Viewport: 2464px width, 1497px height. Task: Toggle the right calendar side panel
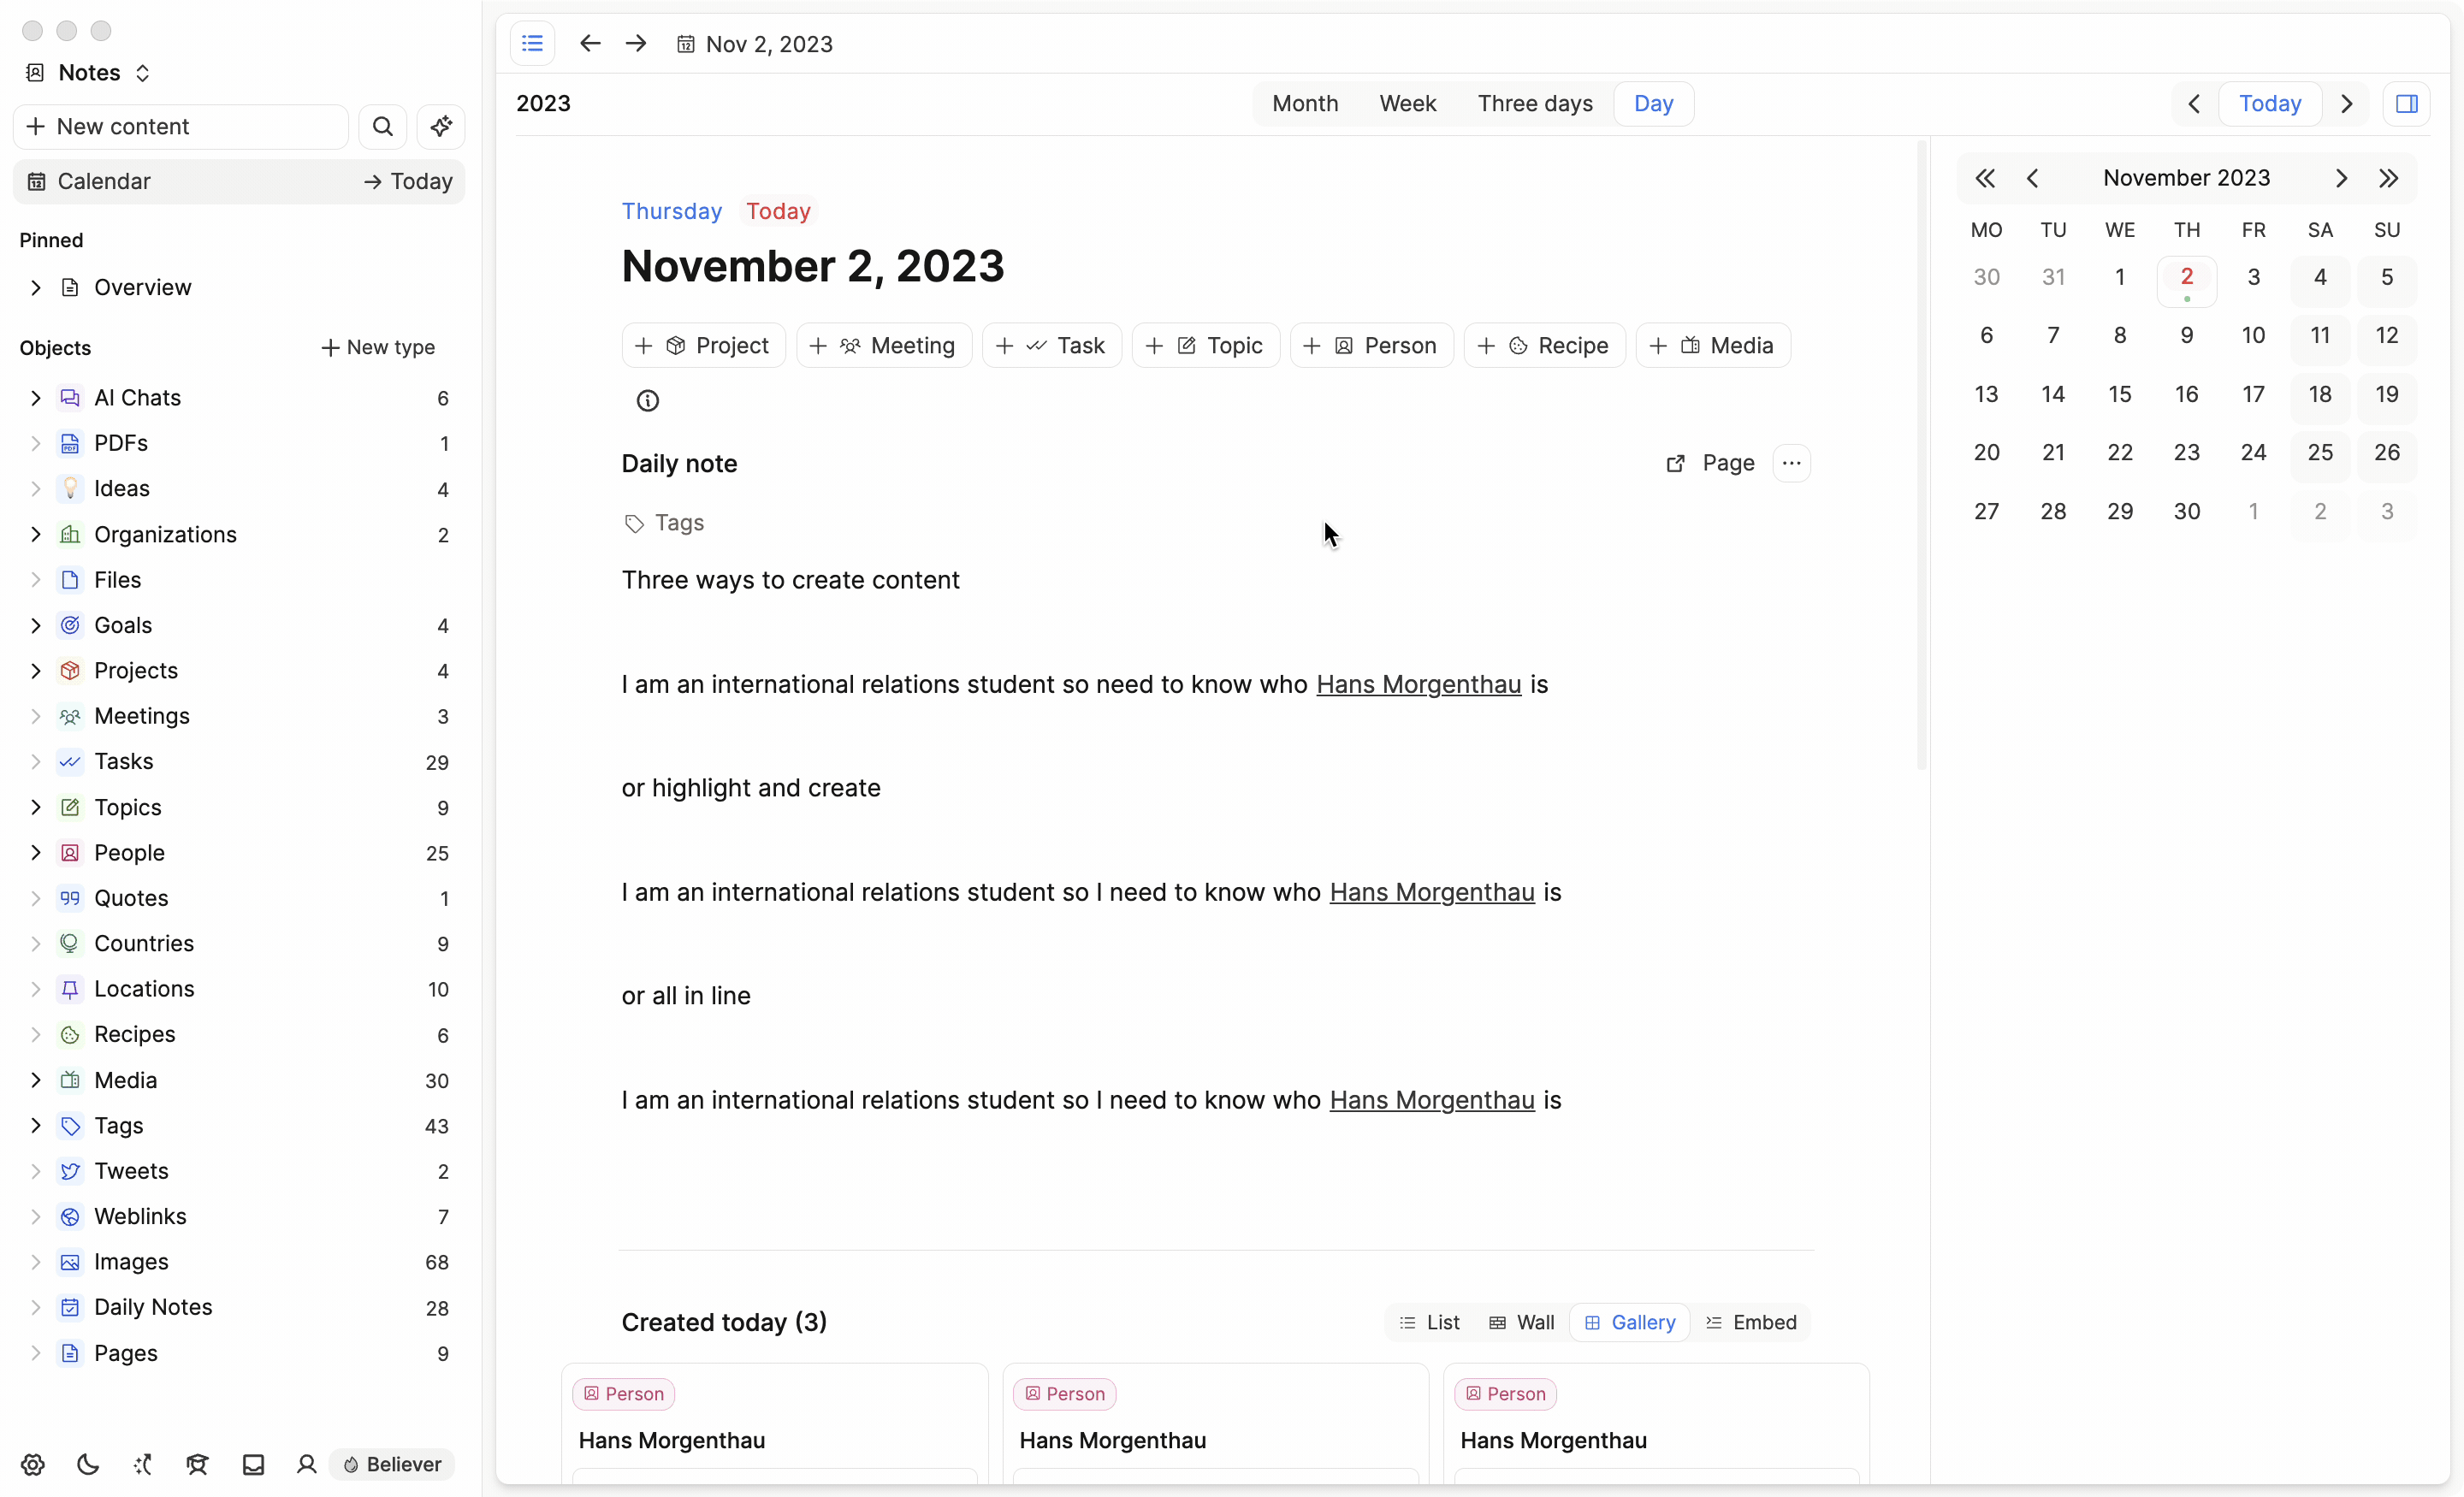coord(2406,103)
